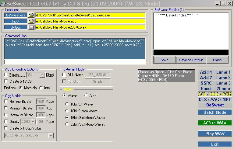
Task: Enable Minimum Bitrate checkbox
Action: [x=6, y=108]
